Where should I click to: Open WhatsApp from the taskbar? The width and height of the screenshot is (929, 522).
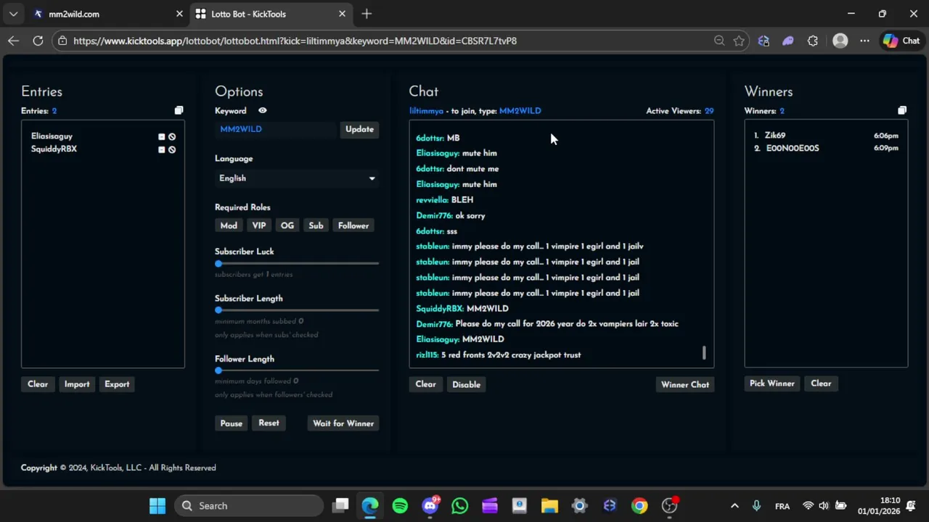point(460,505)
